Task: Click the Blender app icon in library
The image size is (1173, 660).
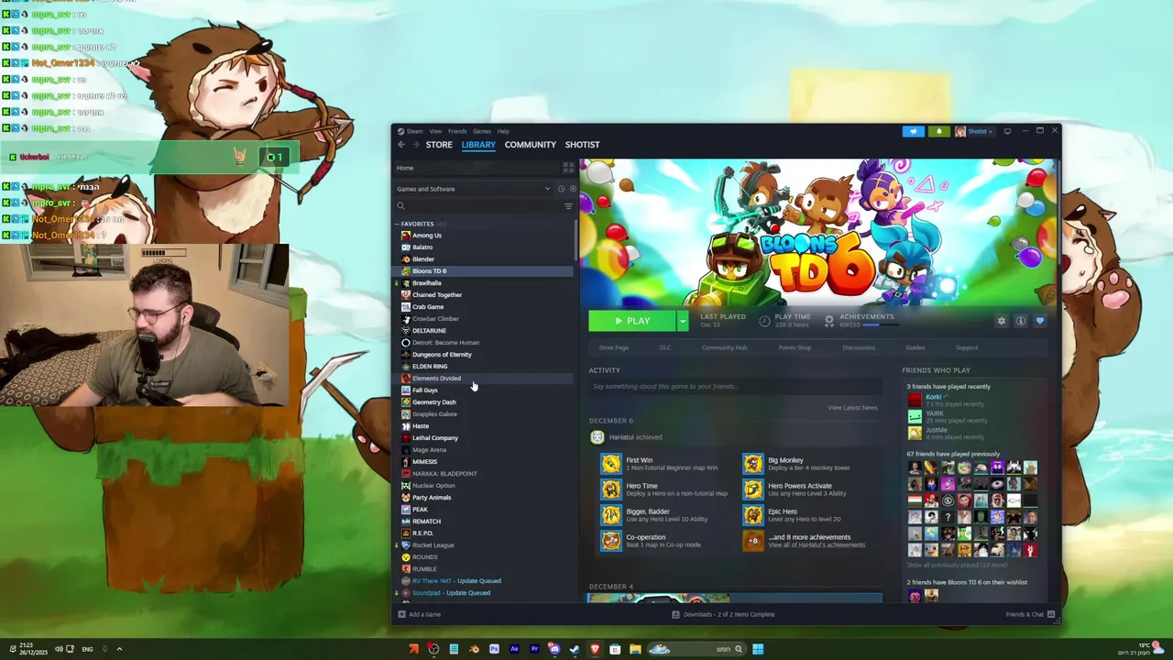Action: click(406, 259)
